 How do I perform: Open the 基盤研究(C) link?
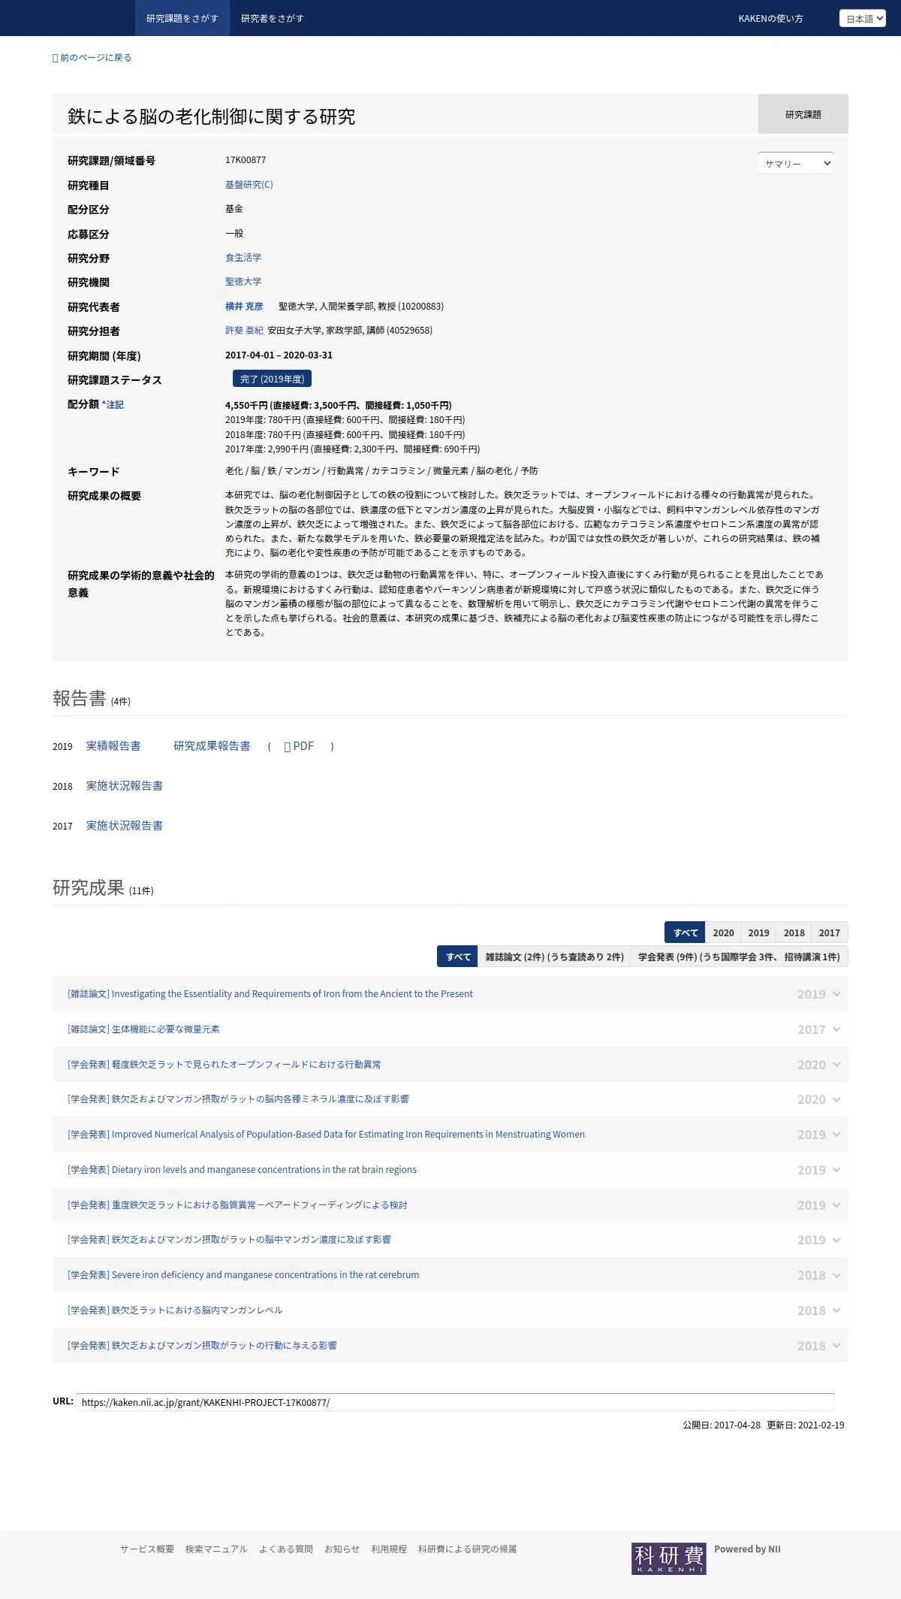(249, 185)
